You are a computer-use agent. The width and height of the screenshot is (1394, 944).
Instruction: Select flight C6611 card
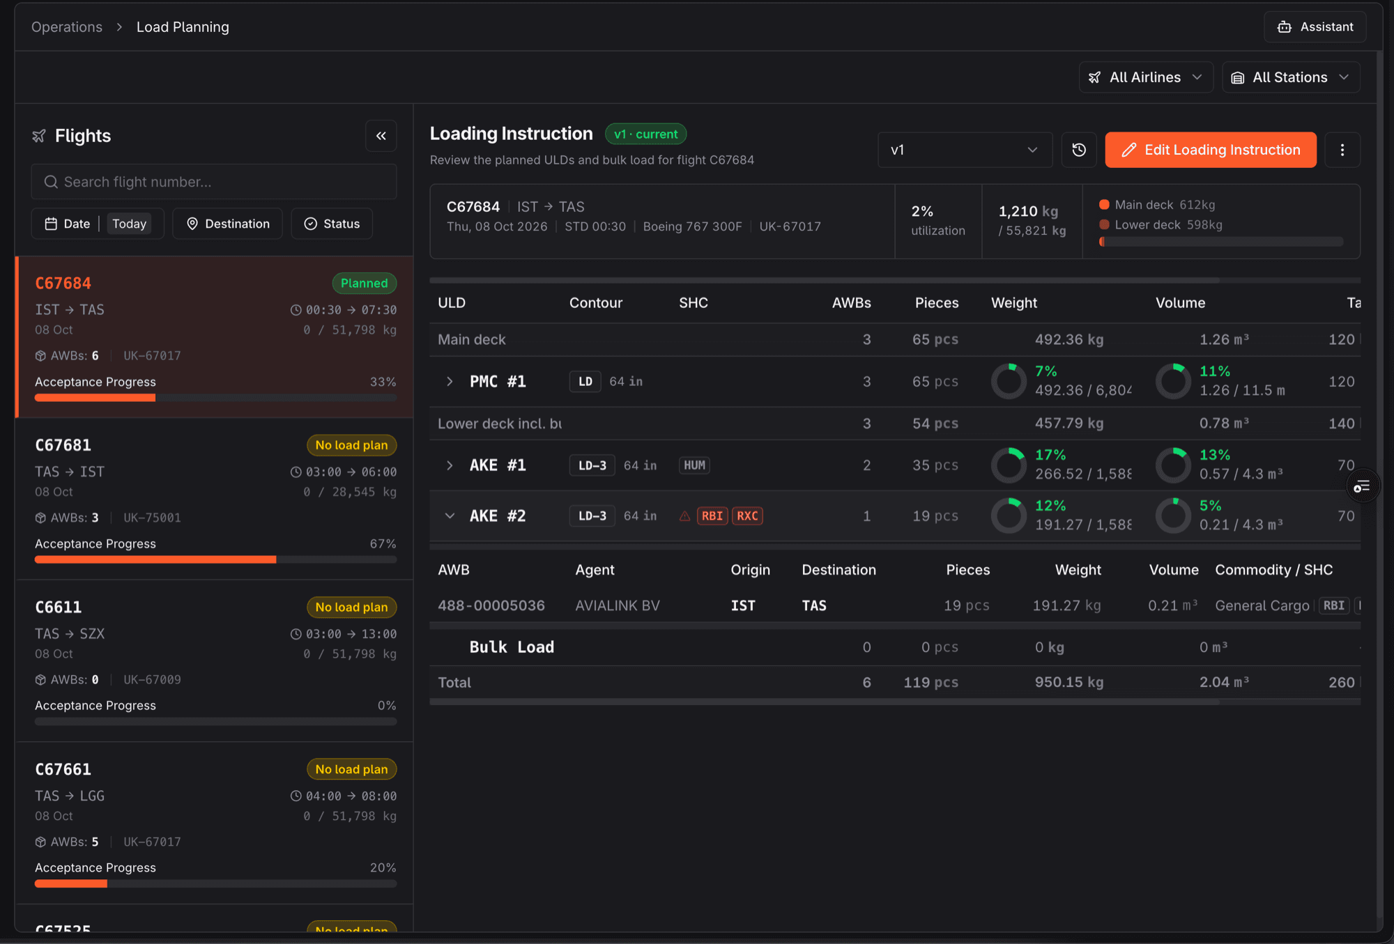pyautogui.click(x=215, y=661)
